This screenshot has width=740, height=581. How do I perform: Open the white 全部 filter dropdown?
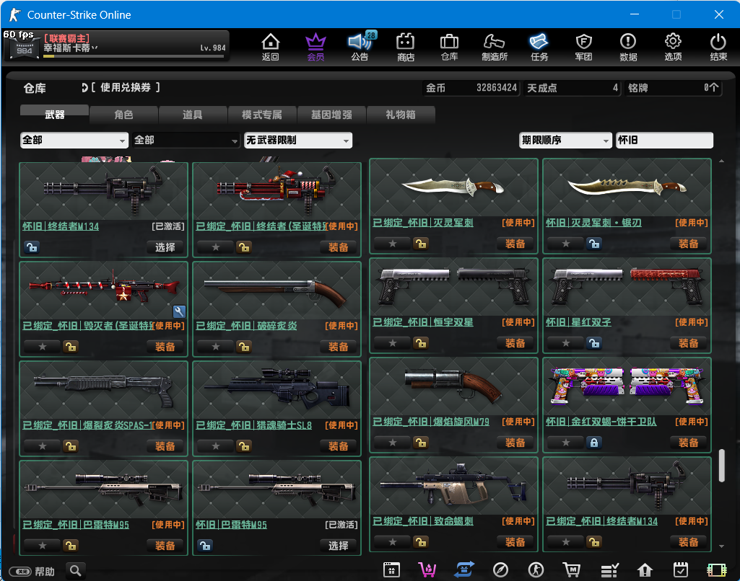pyautogui.click(x=74, y=140)
